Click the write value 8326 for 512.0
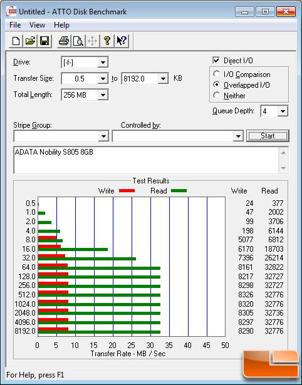This screenshot has height=385, width=302. pos(246,295)
